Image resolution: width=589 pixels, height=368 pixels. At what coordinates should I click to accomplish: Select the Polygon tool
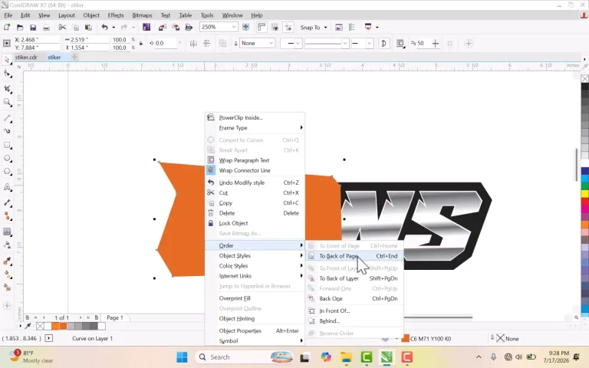[7, 172]
